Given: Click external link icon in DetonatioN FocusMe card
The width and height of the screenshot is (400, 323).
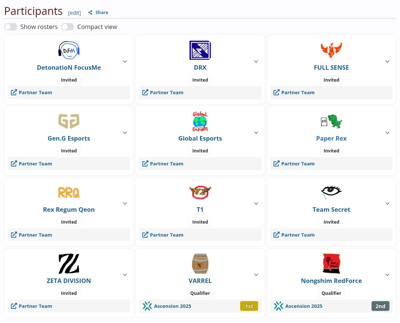Looking at the screenshot, I should coord(14,92).
